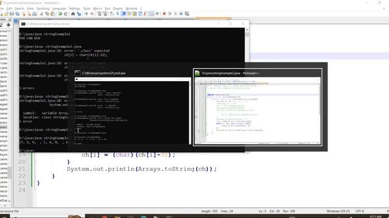This screenshot has height=218, width=389.
Task: Open the Search menu
Action: (19, 8)
